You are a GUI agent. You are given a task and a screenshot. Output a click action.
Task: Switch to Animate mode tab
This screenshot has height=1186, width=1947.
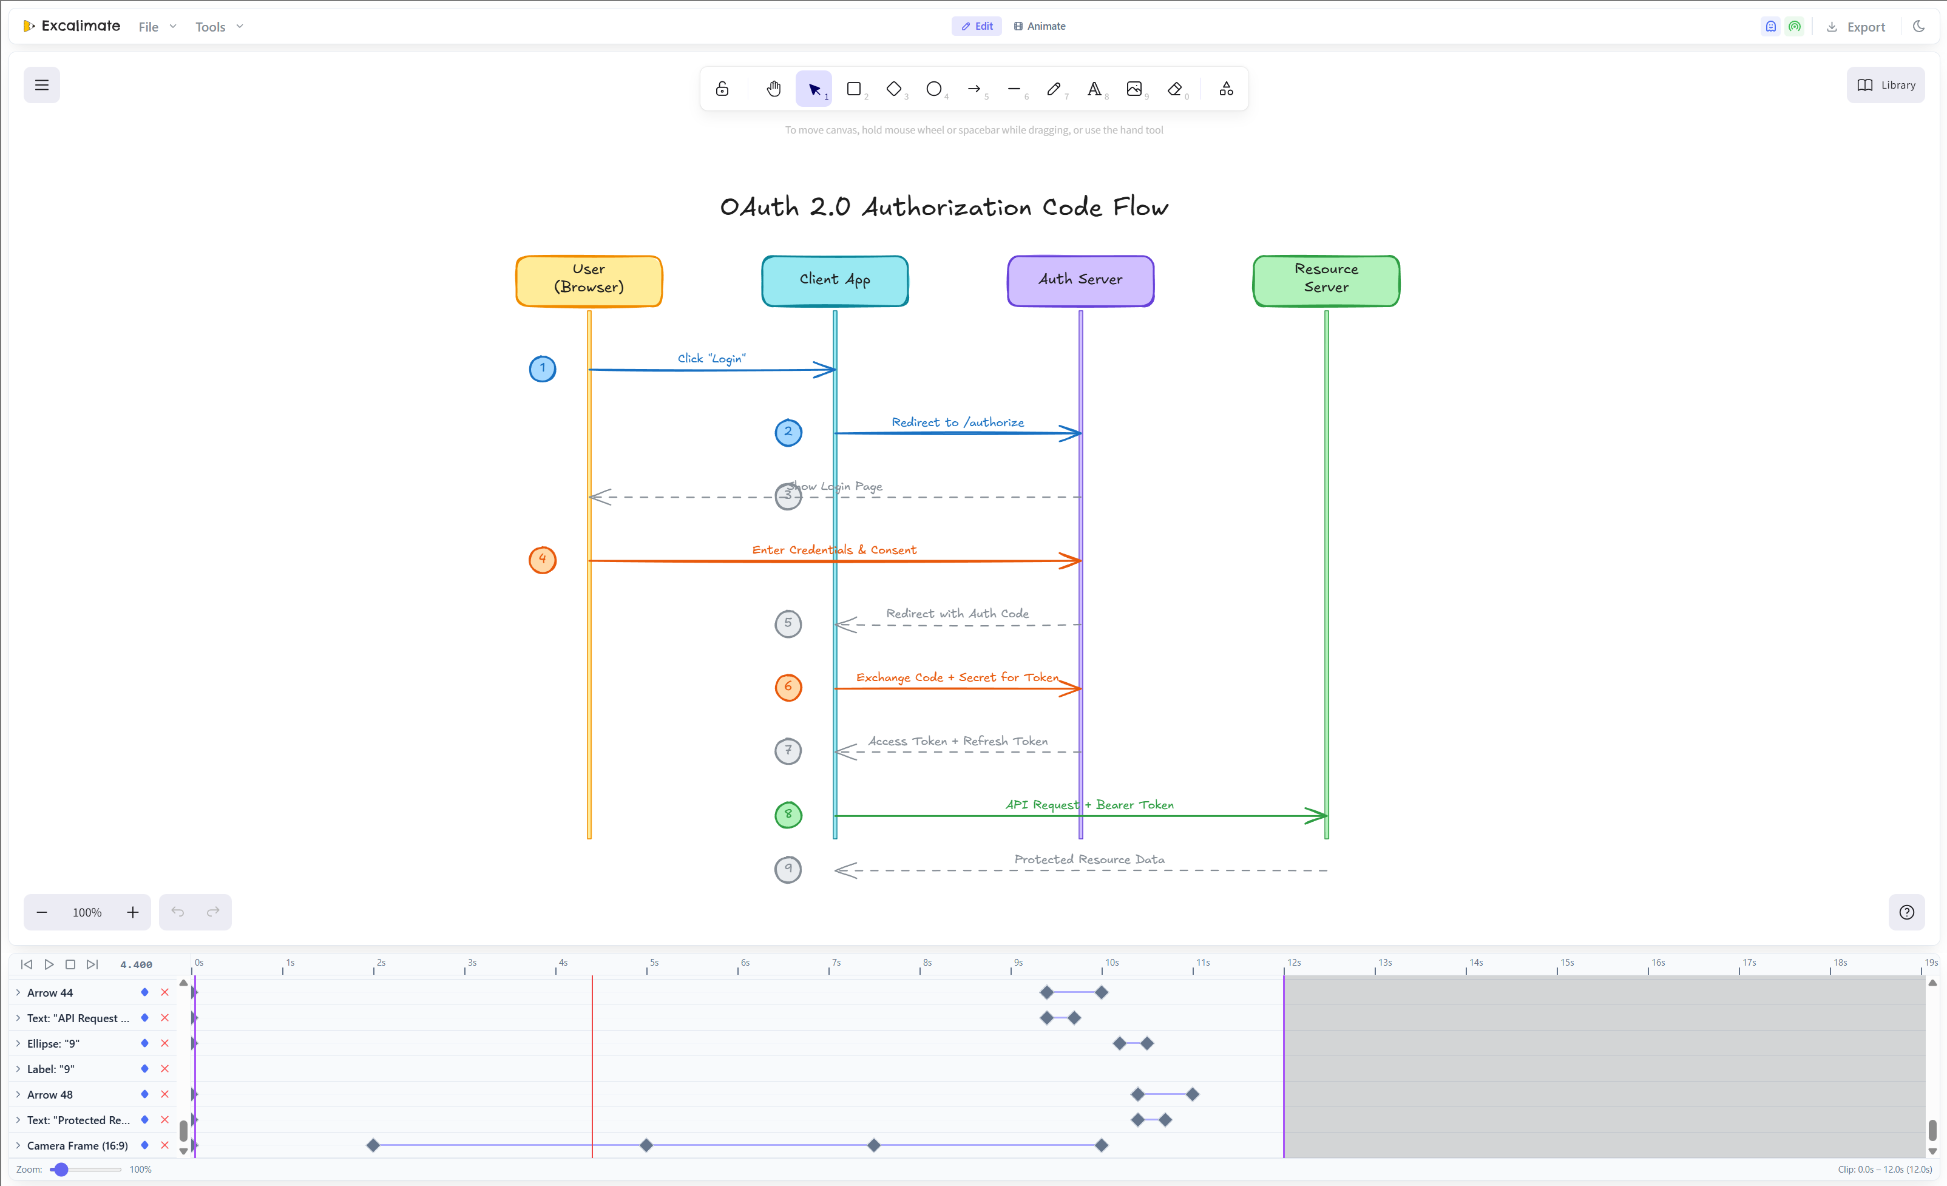click(x=1040, y=26)
